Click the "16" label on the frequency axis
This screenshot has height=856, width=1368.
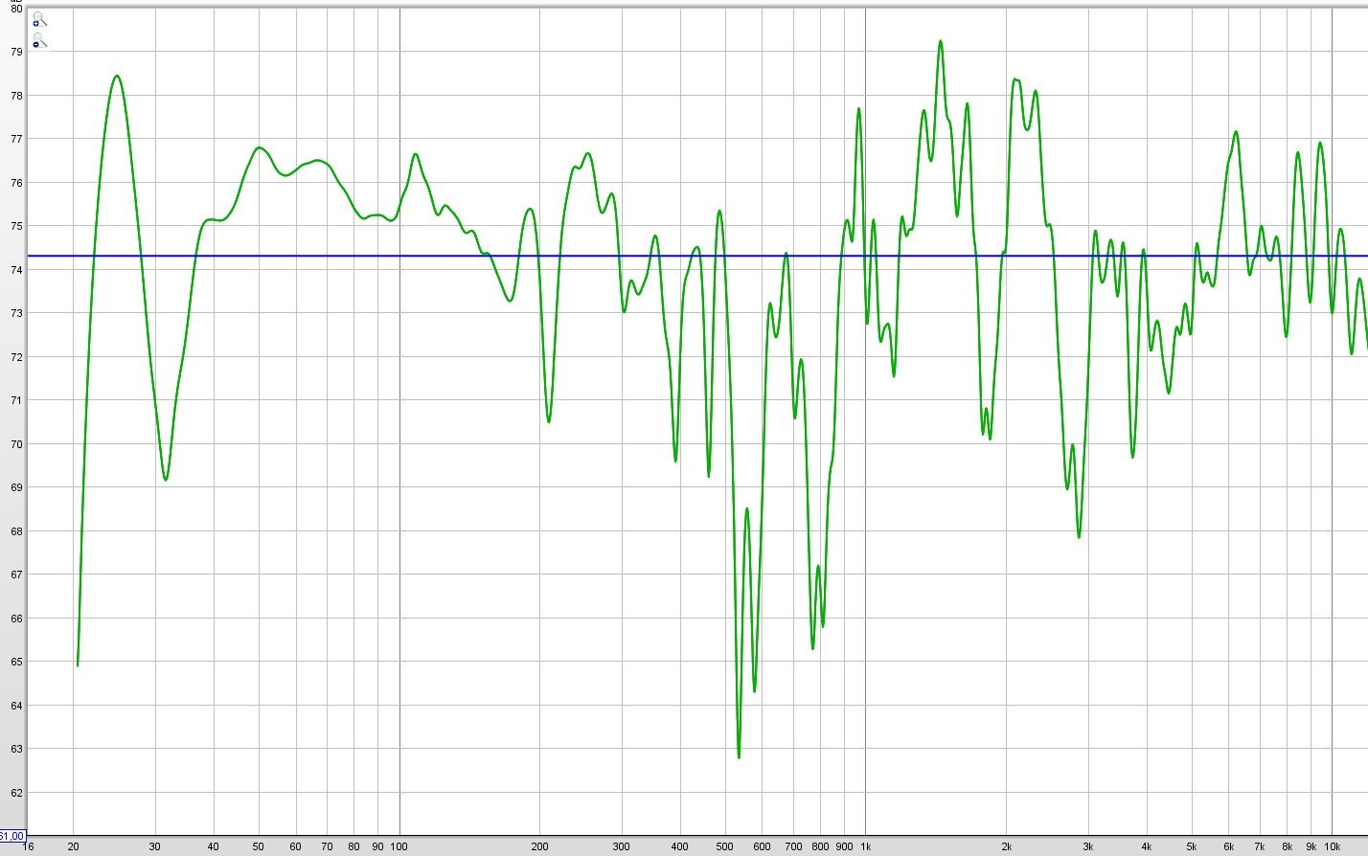(29, 846)
